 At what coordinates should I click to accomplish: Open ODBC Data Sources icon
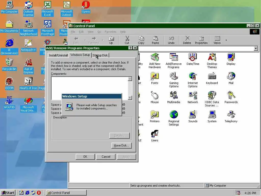[212, 99]
